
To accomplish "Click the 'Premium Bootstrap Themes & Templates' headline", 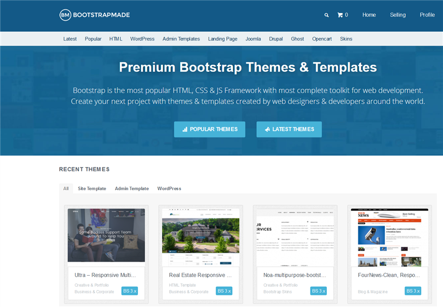I will point(248,67).
